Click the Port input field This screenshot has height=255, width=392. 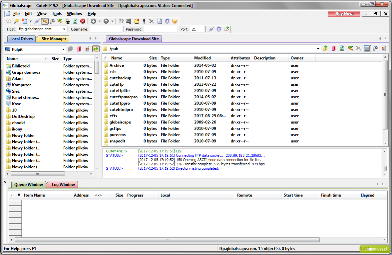197,29
